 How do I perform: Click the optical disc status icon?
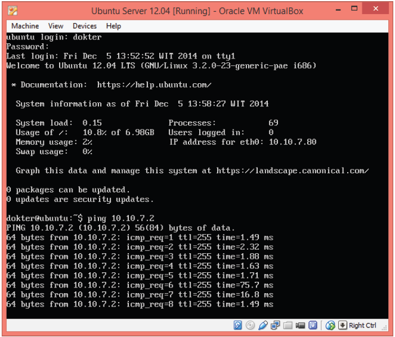point(250,325)
